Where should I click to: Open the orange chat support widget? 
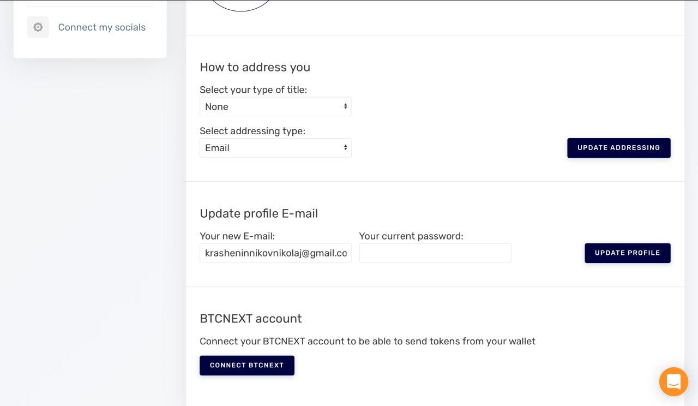coord(673,381)
